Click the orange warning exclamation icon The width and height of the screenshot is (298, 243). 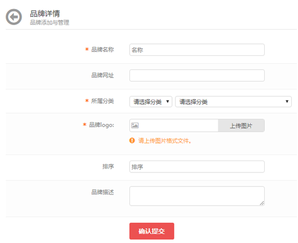tap(132, 141)
